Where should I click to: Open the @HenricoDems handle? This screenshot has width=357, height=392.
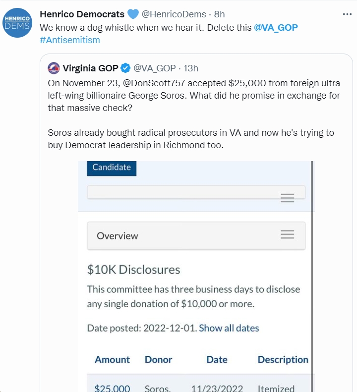tap(174, 14)
